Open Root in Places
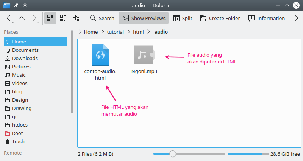This screenshot has width=303, height=161. tap(35, 133)
